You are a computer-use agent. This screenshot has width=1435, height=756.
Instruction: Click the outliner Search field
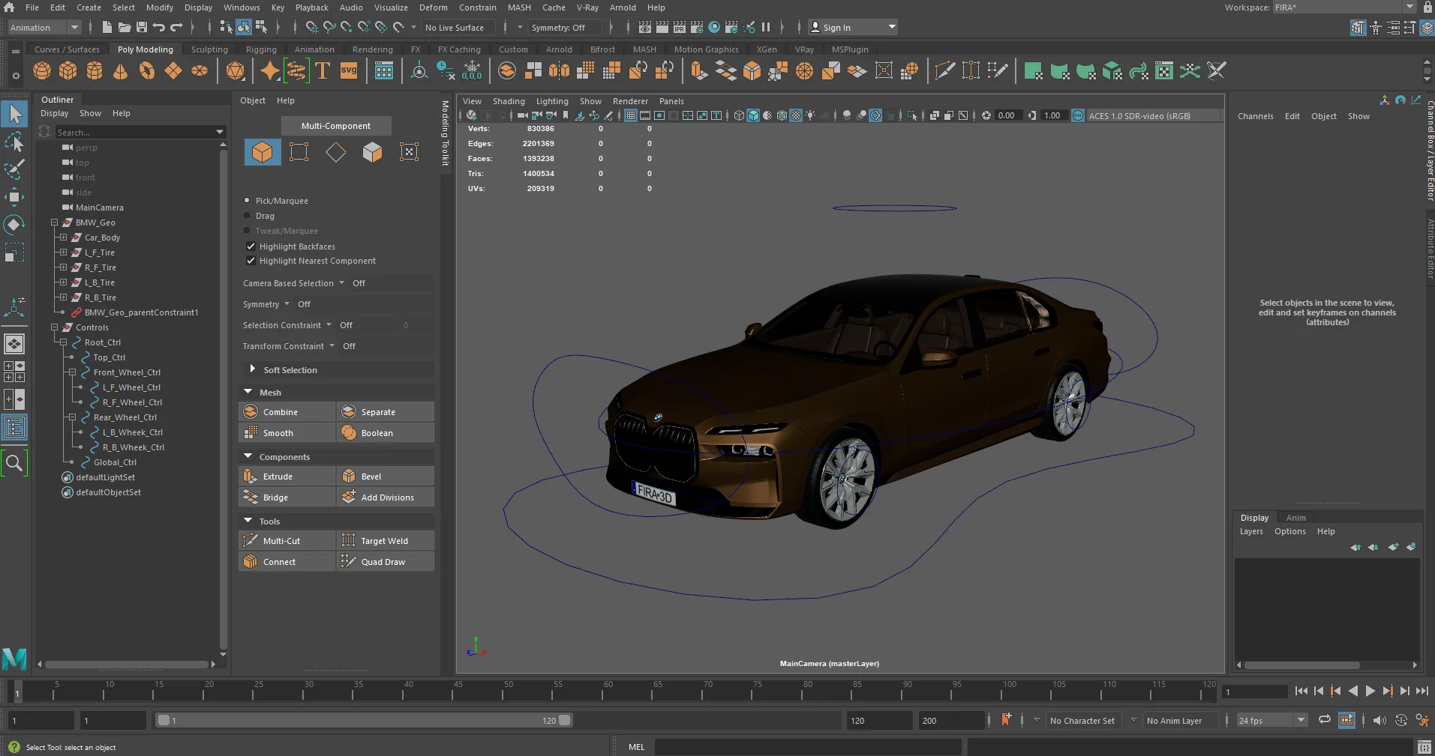pos(141,132)
